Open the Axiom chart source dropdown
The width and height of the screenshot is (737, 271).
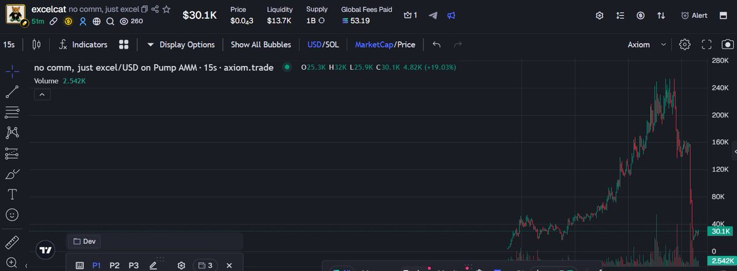[x=647, y=44]
